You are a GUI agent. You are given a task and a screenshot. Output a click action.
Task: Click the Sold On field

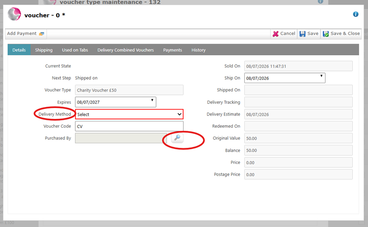pos(299,66)
